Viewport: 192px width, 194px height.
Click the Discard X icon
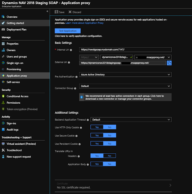(x=70, y=12)
